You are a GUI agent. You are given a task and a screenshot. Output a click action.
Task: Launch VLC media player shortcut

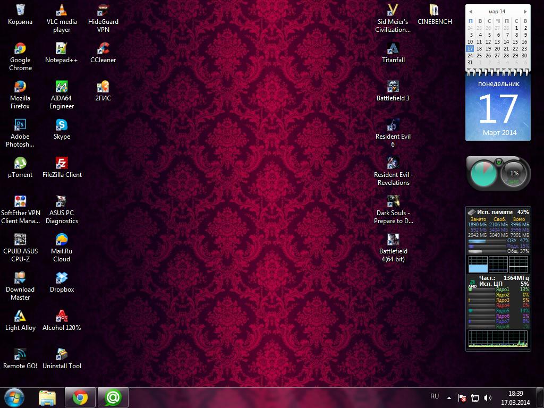[62, 18]
